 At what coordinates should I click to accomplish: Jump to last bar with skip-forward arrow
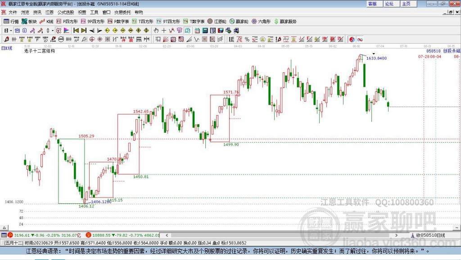(x=84, y=31)
